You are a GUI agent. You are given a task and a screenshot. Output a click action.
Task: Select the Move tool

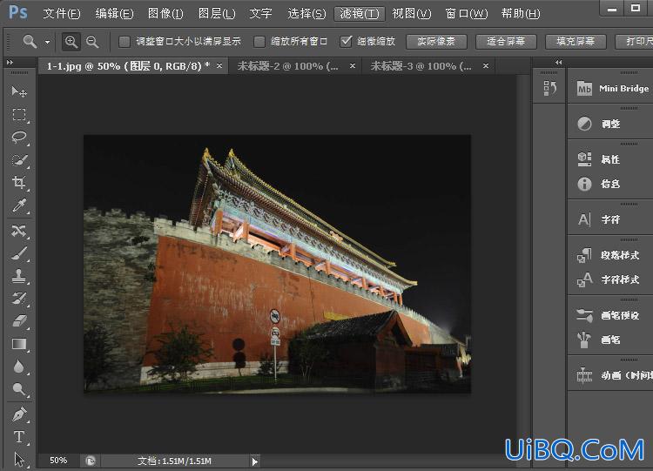point(19,91)
